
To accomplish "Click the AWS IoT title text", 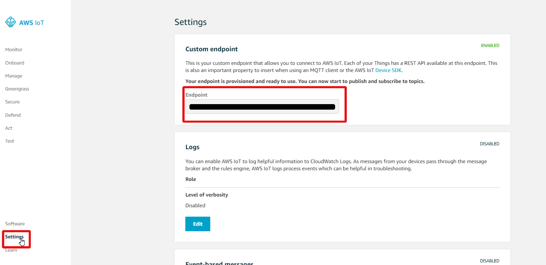I will point(31,23).
